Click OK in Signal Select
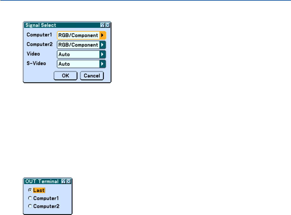The width and height of the screenshot is (291, 215). pos(65,76)
